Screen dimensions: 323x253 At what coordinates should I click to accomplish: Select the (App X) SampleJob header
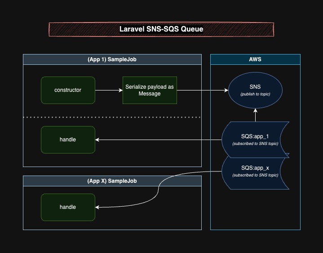[x=112, y=181]
